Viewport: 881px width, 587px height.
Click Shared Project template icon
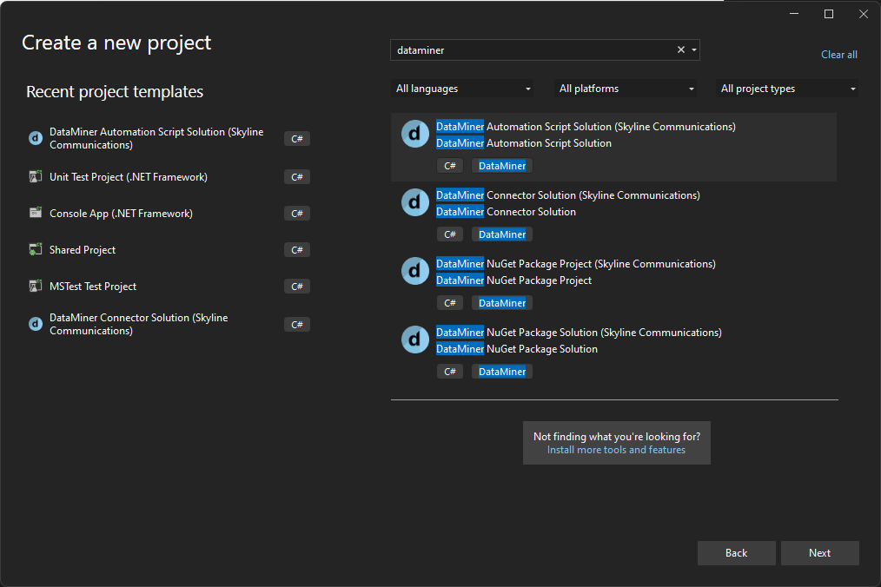click(x=36, y=249)
